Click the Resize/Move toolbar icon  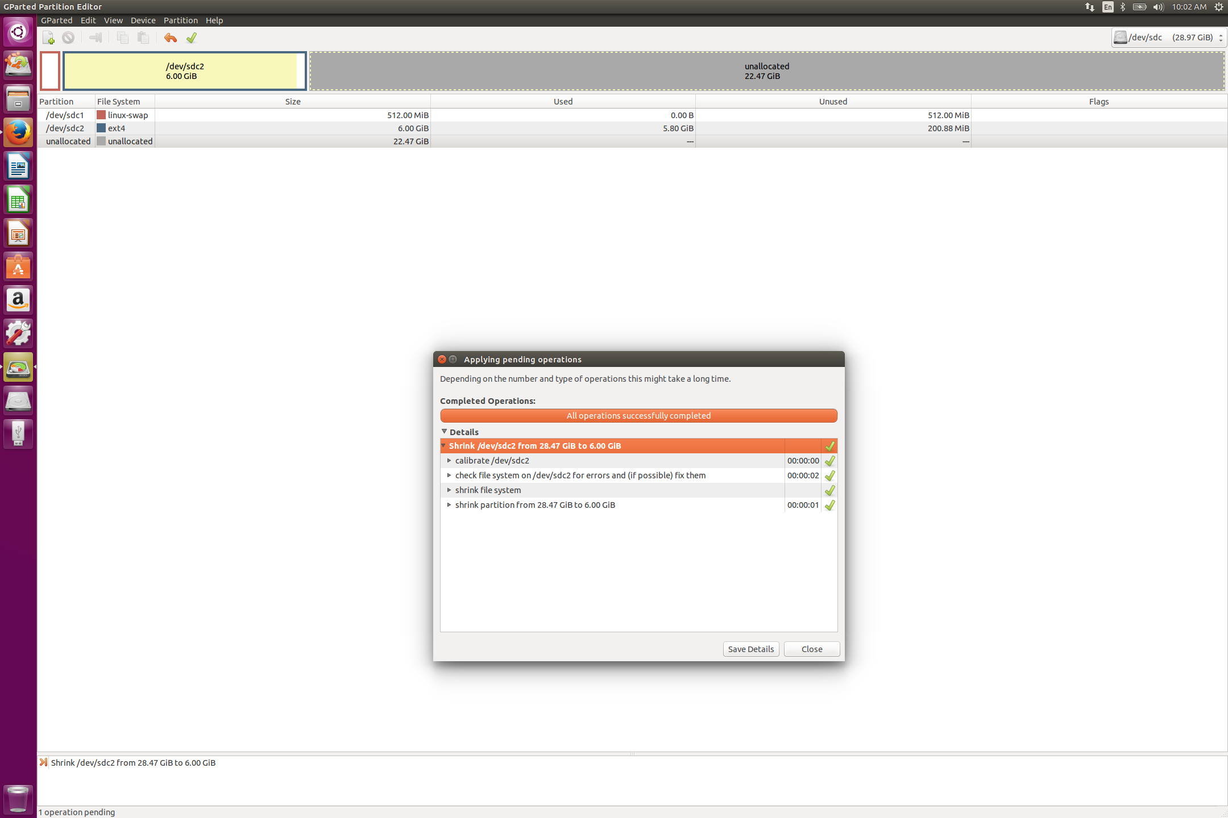(x=96, y=38)
